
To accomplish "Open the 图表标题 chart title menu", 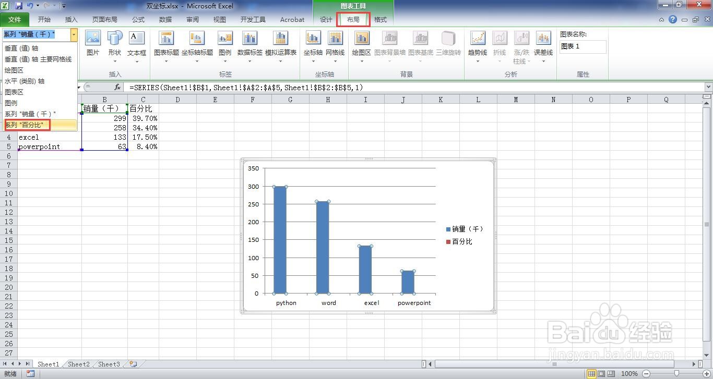I will tap(167, 46).
